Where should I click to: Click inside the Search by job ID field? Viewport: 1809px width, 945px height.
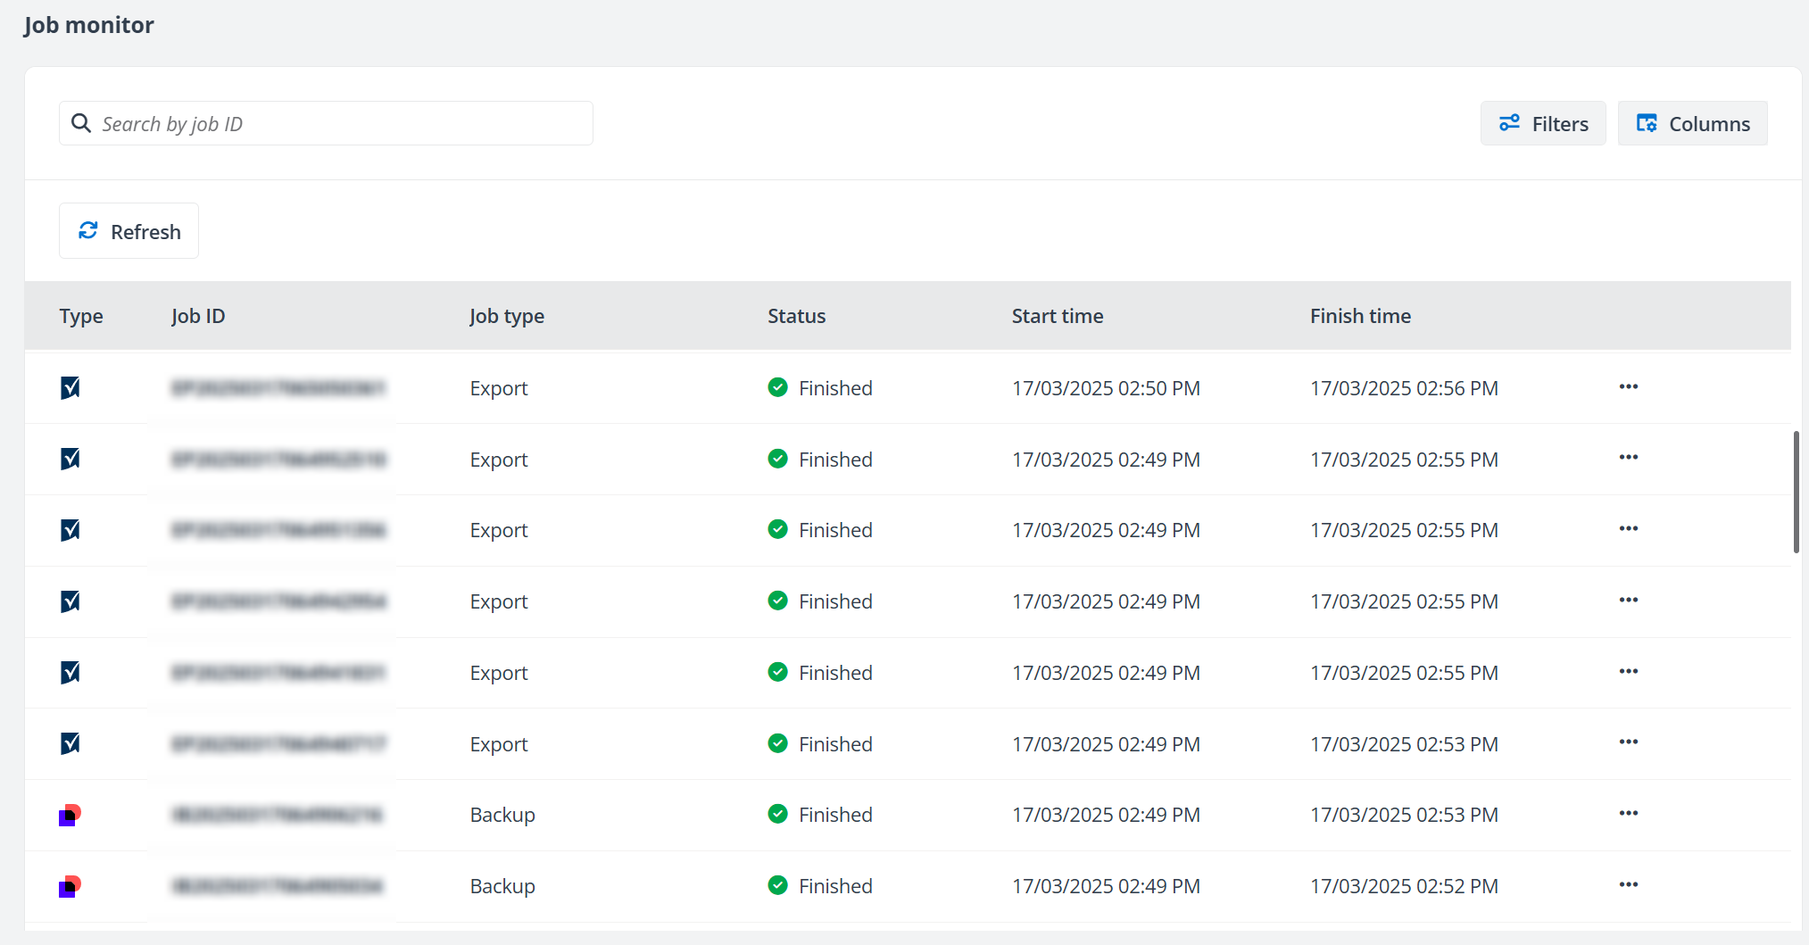pyautogui.click(x=326, y=123)
